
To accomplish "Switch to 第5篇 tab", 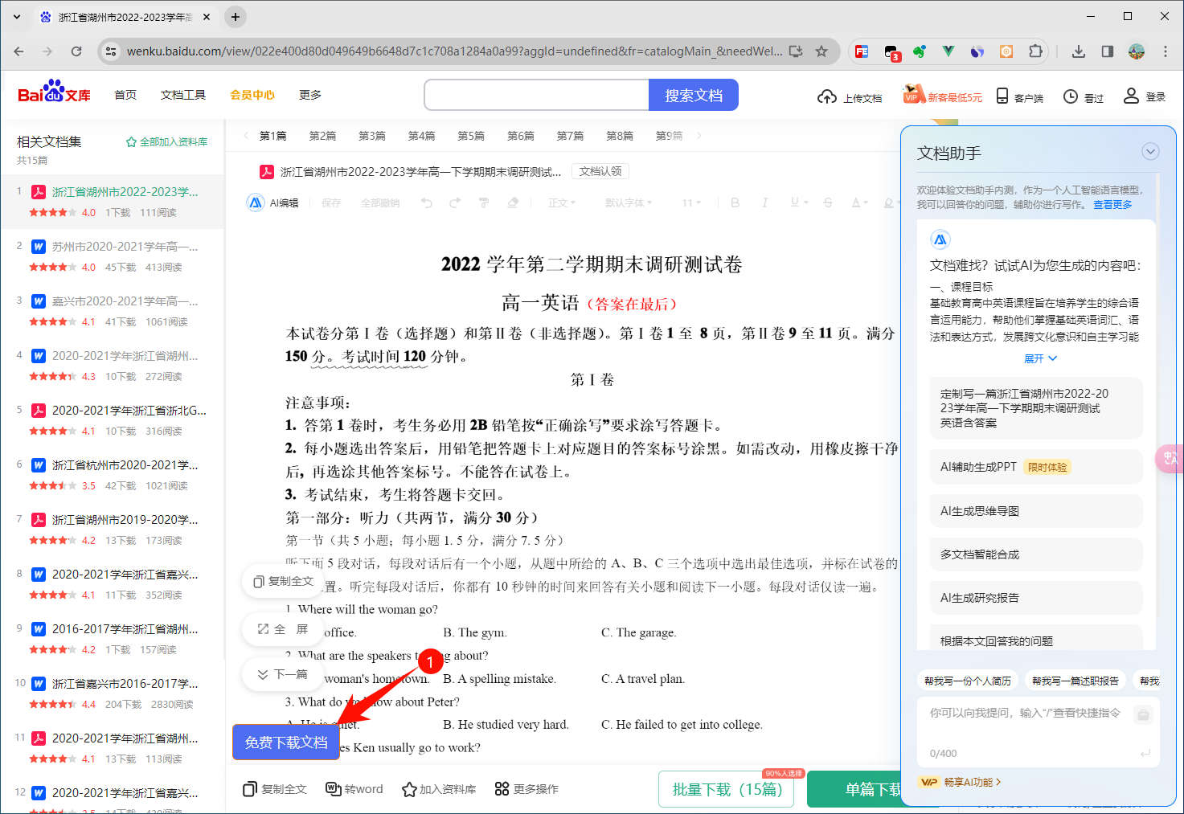I will tap(471, 136).
